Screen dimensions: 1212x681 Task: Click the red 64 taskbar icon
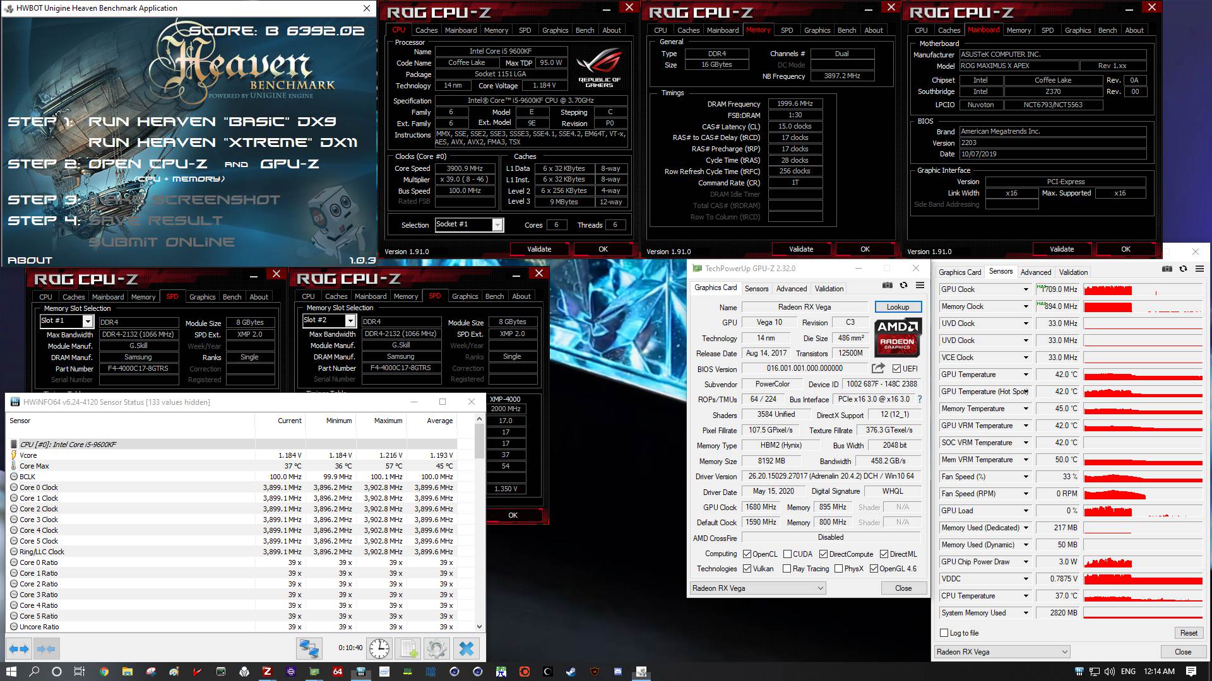click(x=337, y=672)
